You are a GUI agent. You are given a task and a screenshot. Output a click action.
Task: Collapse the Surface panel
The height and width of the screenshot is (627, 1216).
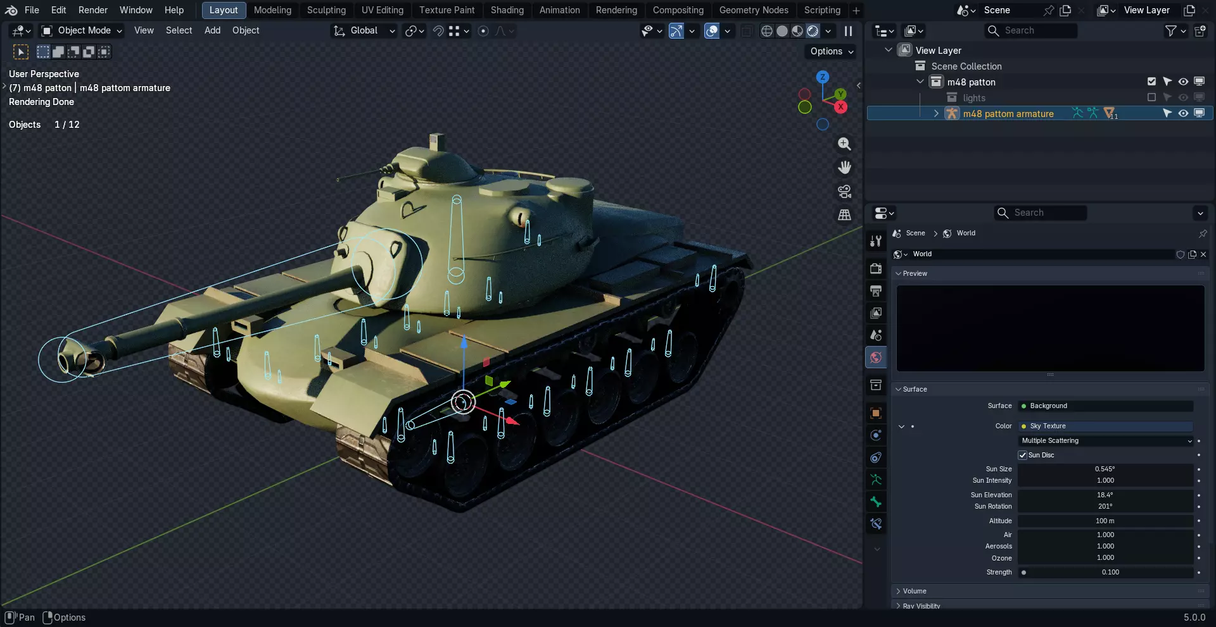tap(898, 390)
